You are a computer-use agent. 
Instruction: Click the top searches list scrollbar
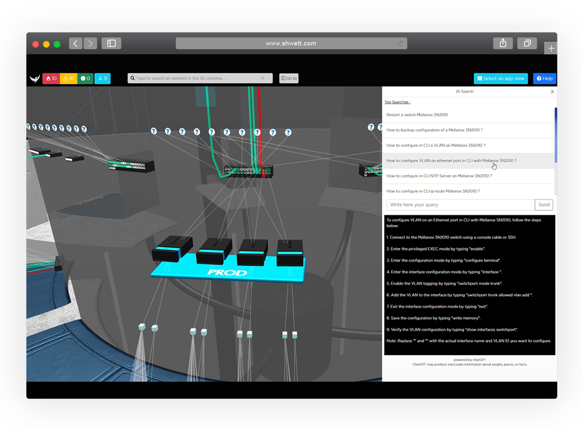point(556,135)
